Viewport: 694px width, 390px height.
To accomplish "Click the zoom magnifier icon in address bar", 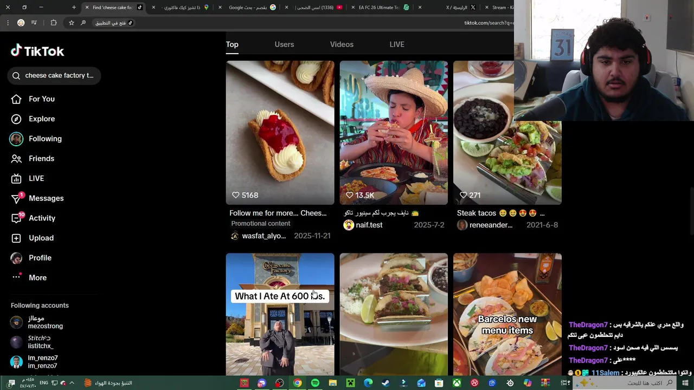I will pyautogui.click(x=83, y=23).
